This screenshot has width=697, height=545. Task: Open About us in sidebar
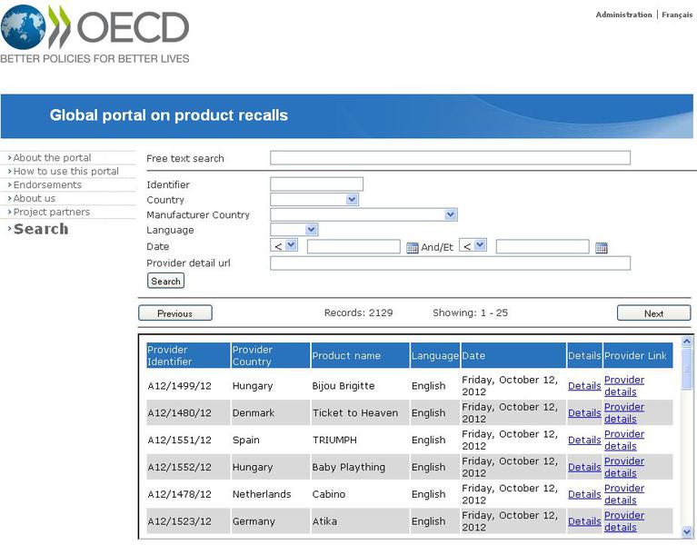point(35,198)
